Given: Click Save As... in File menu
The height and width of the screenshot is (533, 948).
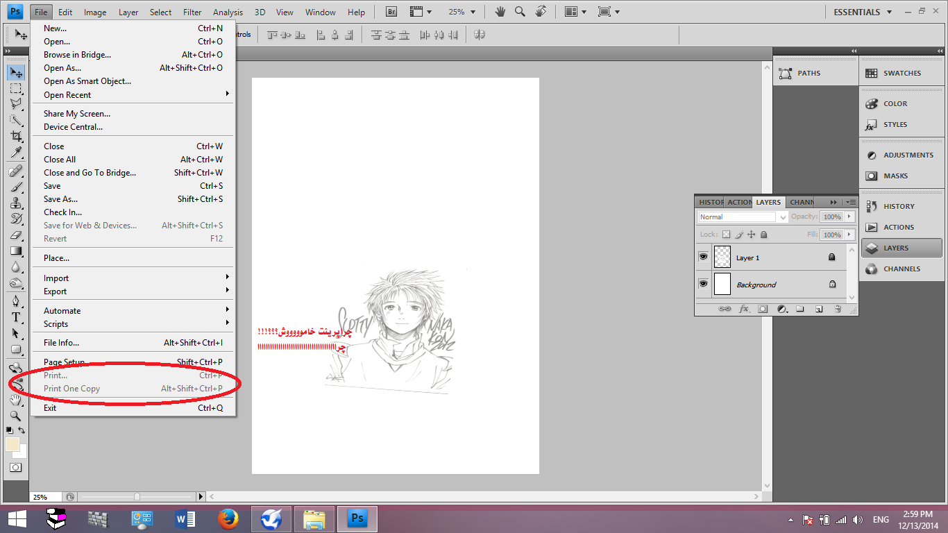Looking at the screenshot, I should click(x=133, y=199).
